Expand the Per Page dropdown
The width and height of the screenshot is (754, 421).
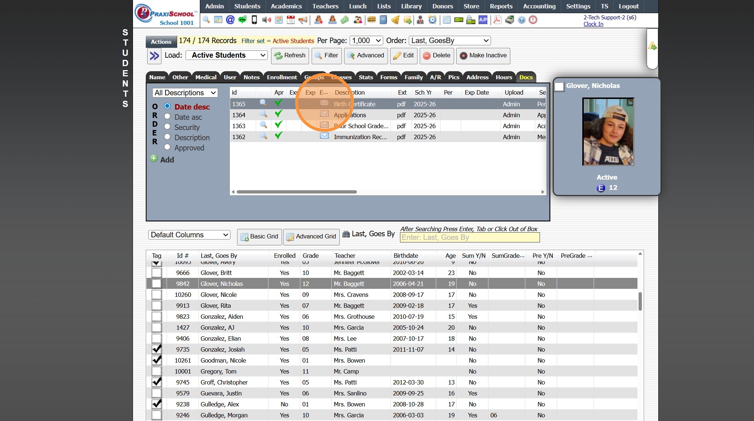click(x=366, y=41)
